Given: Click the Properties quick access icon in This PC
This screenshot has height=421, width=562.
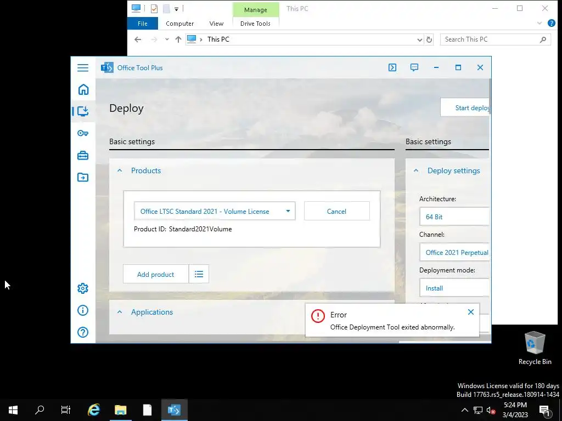Looking at the screenshot, I should tap(154, 9).
